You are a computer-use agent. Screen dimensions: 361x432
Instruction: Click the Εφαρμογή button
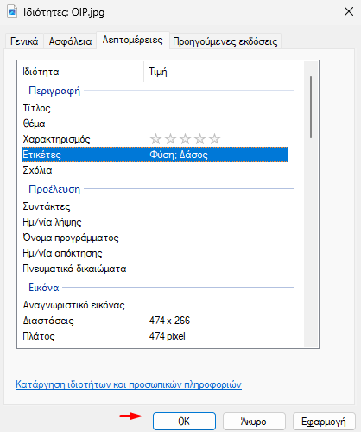pos(324,422)
